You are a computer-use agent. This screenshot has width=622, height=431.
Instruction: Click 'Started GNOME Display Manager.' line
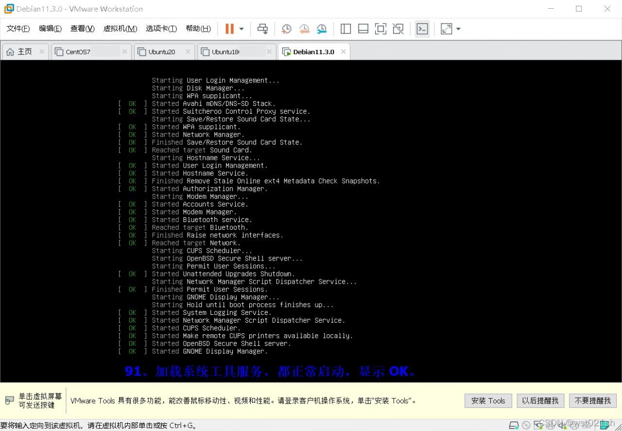(x=210, y=351)
